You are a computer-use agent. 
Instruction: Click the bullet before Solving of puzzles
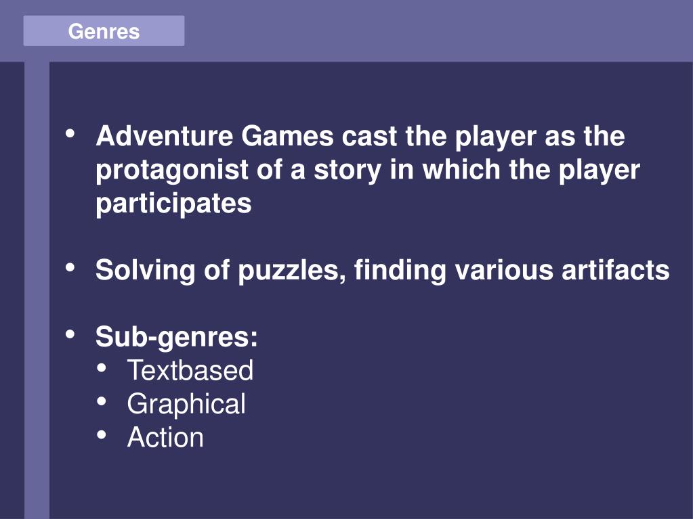(70, 267)
